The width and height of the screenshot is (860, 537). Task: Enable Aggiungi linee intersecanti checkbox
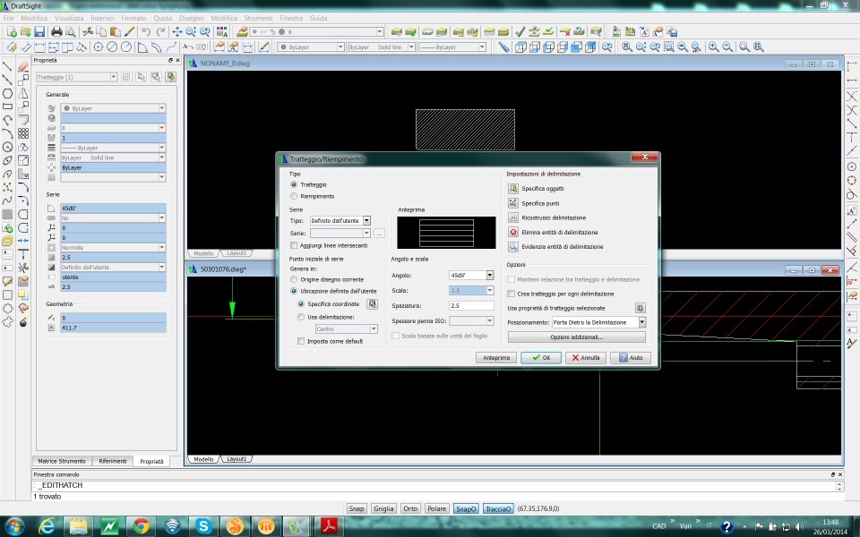click(294, 245)
